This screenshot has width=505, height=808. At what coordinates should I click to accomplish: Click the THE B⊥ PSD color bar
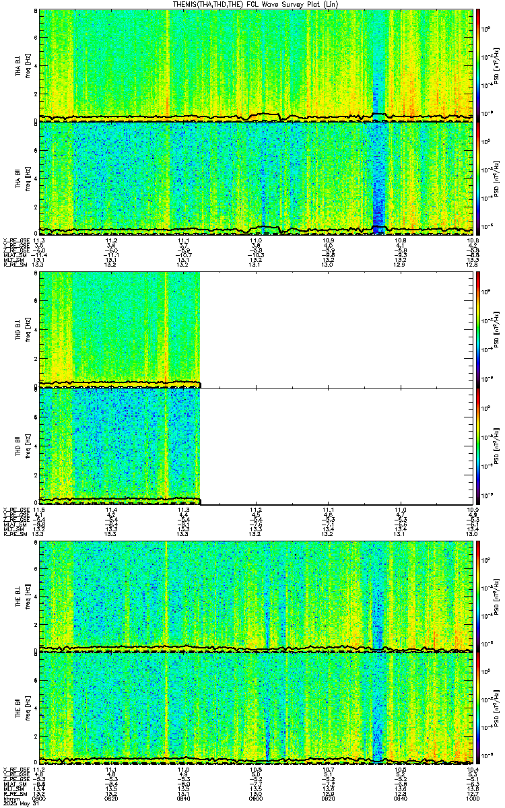click(x=478, y=596)
